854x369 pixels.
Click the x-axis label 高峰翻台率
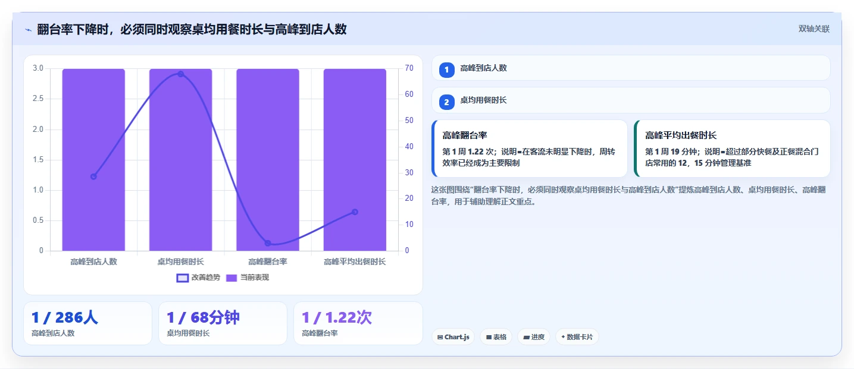coord(268,261)
